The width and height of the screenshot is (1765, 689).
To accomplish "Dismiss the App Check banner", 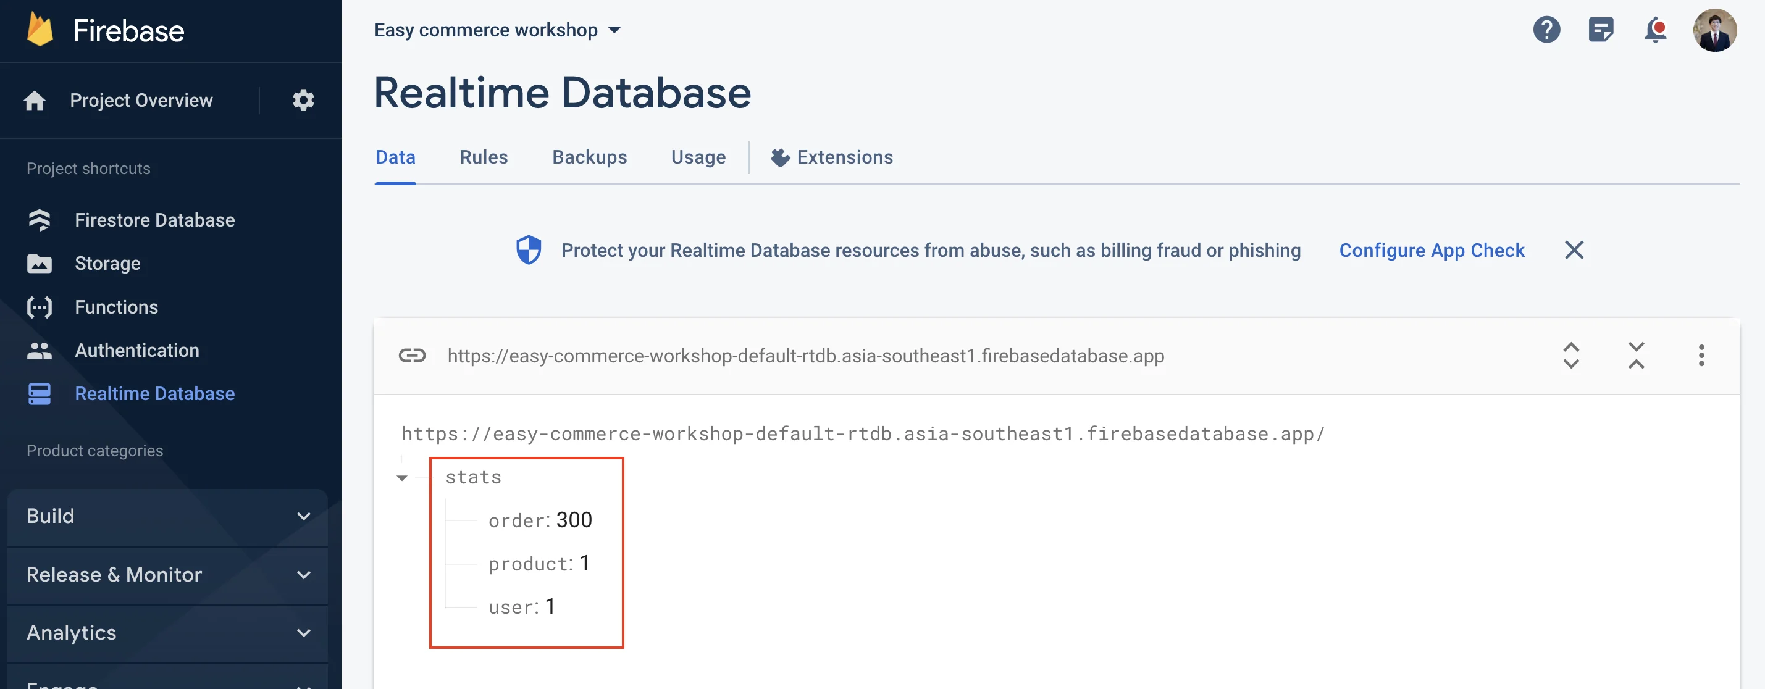I will click(x=1574, y=250).
